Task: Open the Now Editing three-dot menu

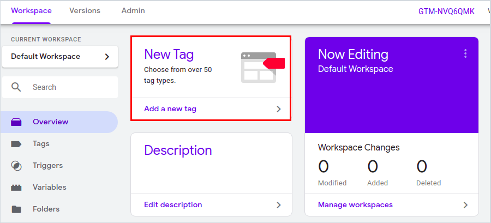Action: tap(465, 53)
